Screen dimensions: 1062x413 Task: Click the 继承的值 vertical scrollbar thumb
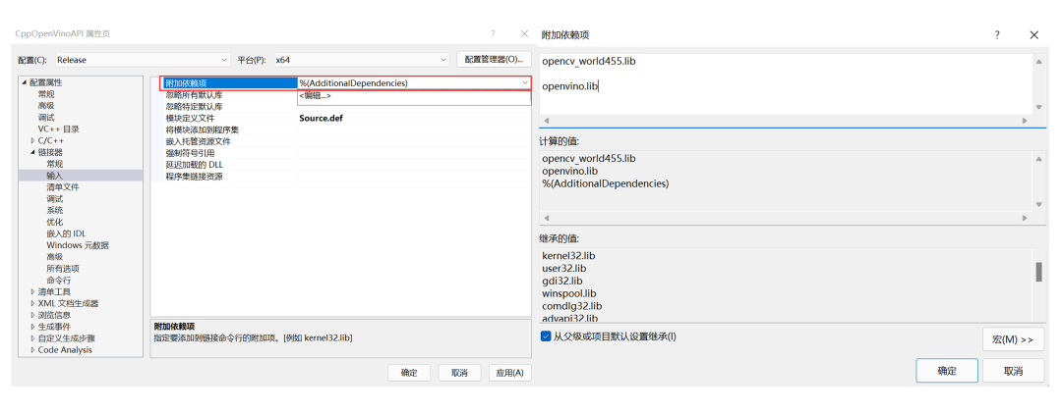pyautogui.click(x=1039, y=273)
